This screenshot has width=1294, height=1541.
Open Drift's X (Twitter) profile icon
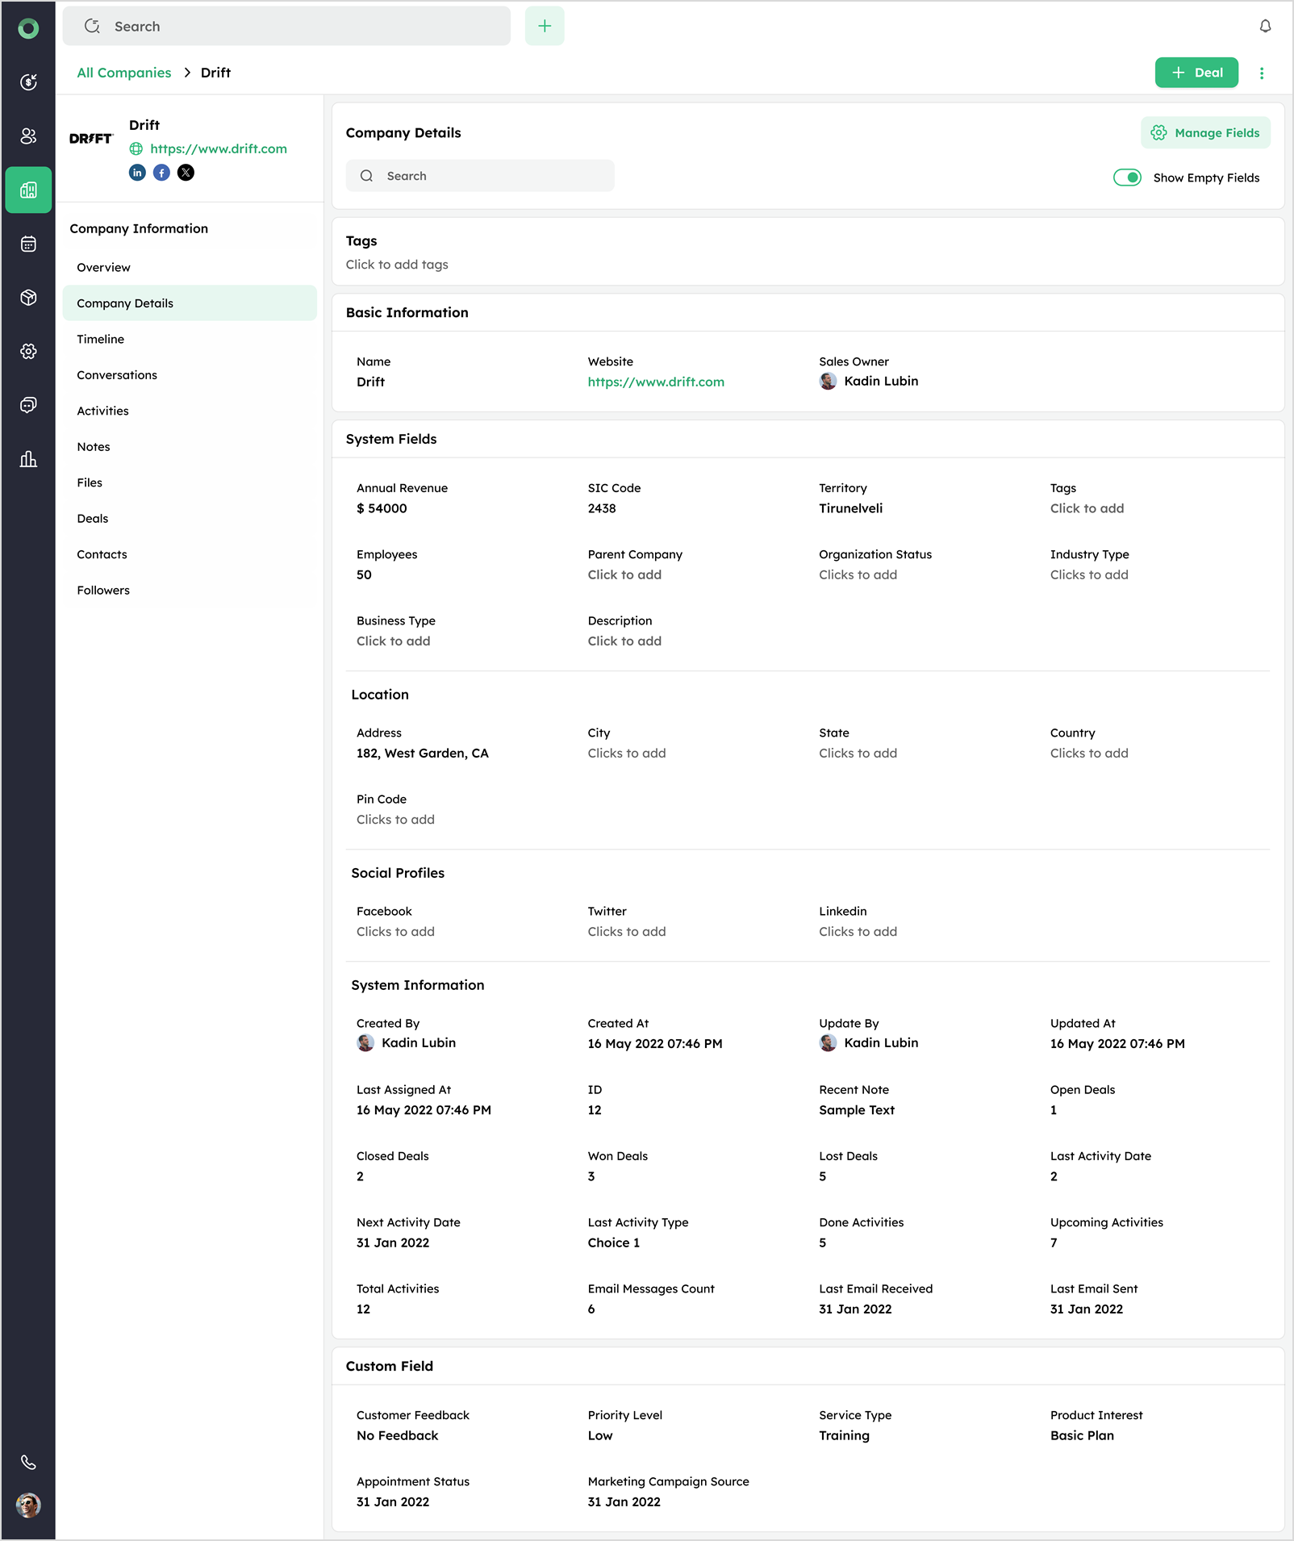(186, 173)
